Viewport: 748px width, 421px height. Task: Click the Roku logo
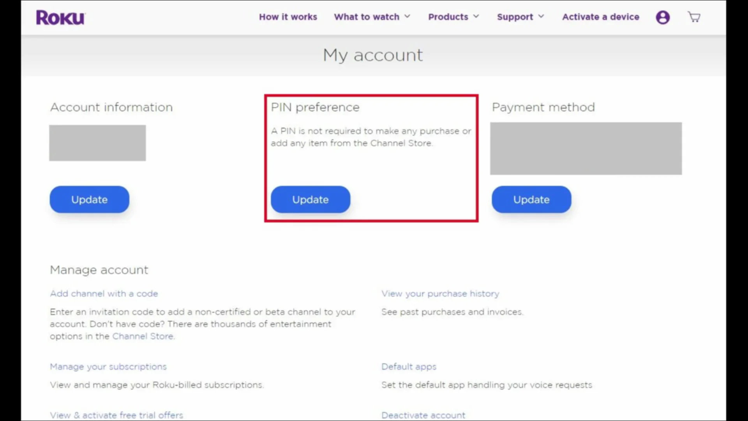coord(60,18)
